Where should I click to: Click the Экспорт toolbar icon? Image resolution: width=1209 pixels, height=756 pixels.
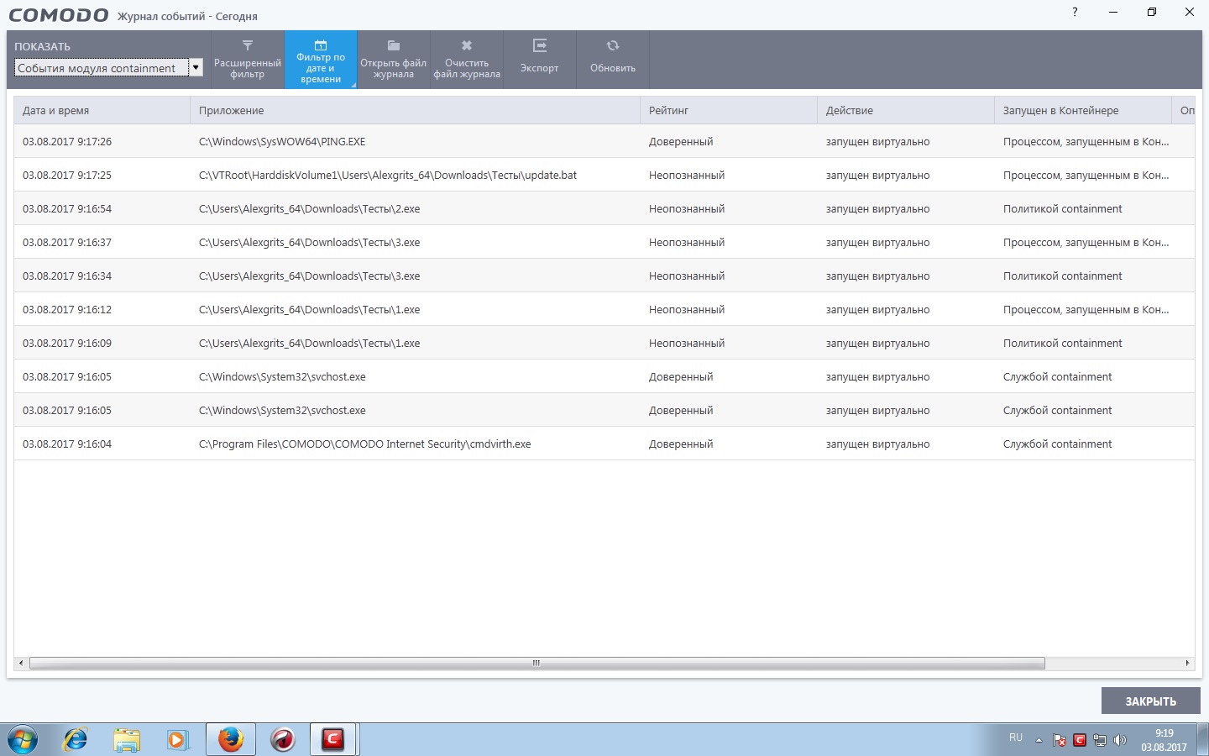(539, 60)
